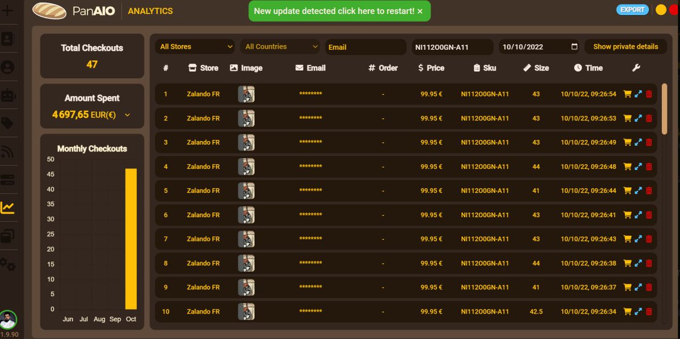680x339 pixels.
Task: Open the add (plus) sidebar icon
Action: coord(8,11)
